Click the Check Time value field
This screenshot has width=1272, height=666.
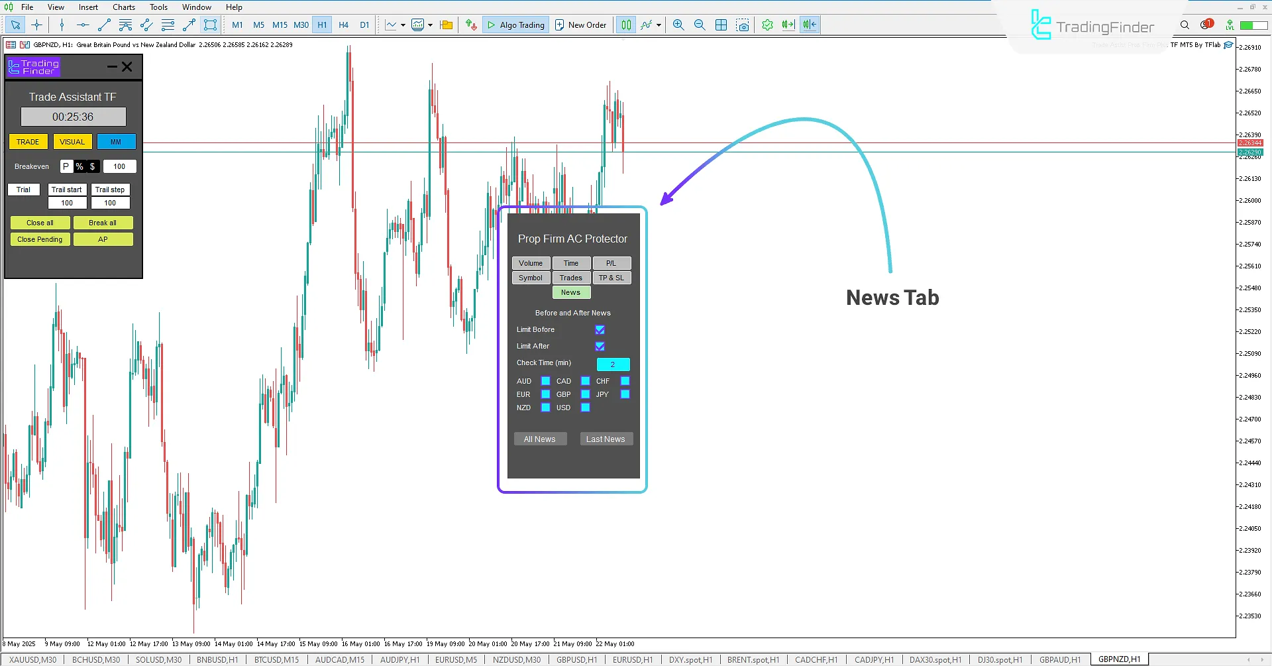[x=613, y=364]
